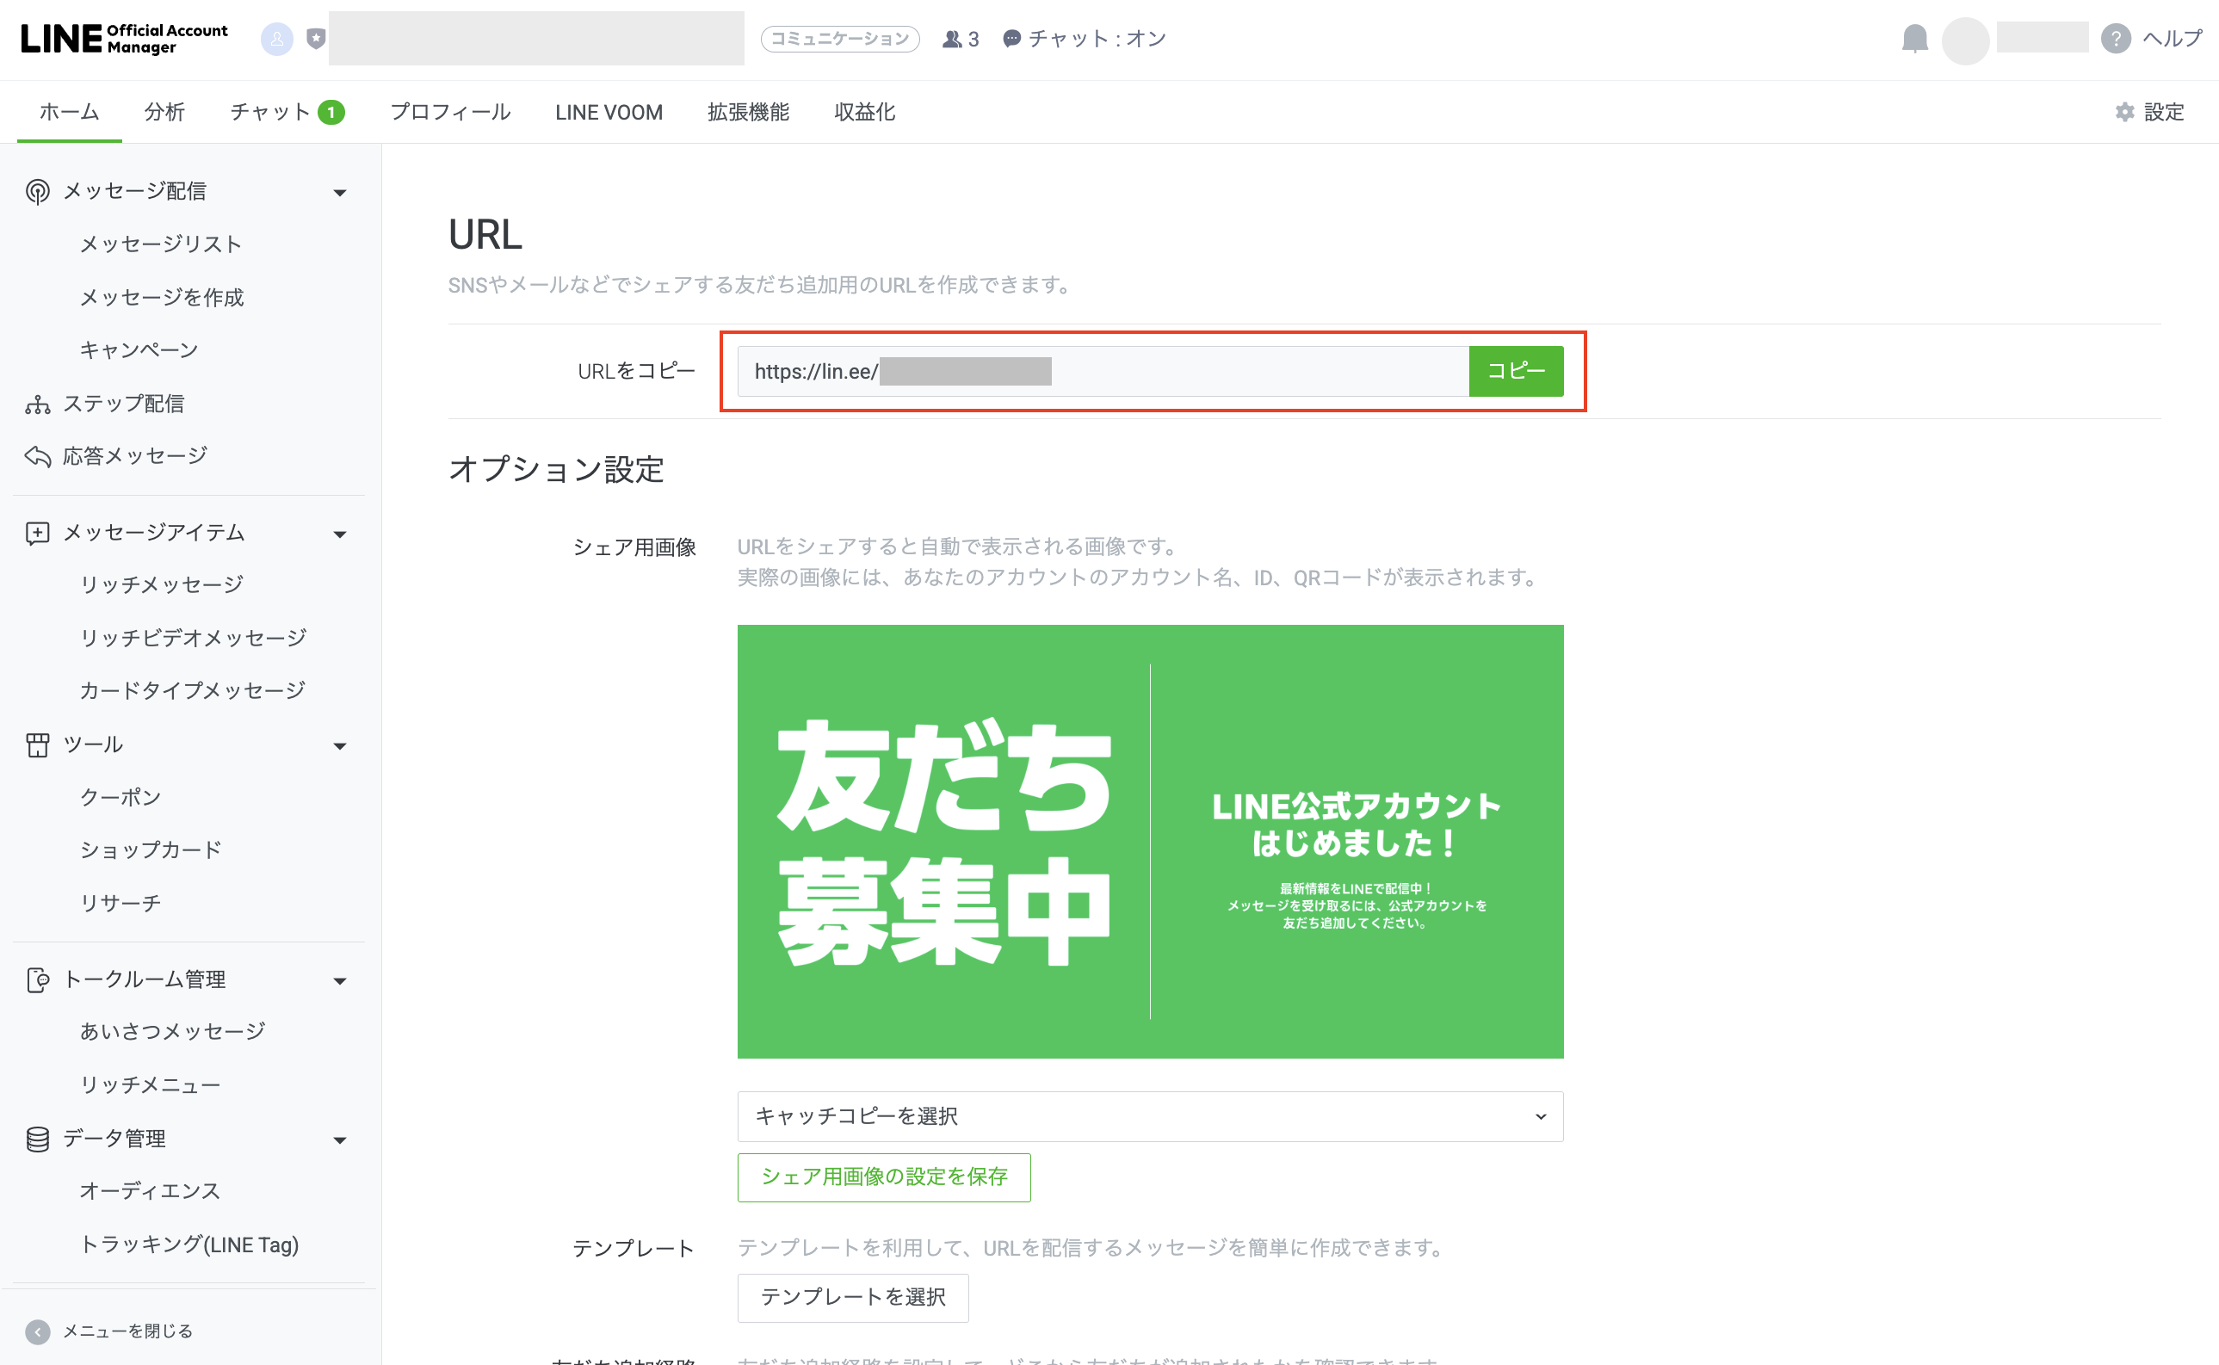Click the テンプレートを選択 button
The height and width of the screenshot is (1365, 2219).
853,1297
